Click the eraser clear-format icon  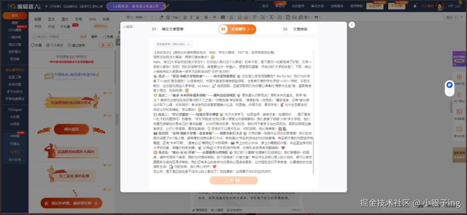point(162,17)
